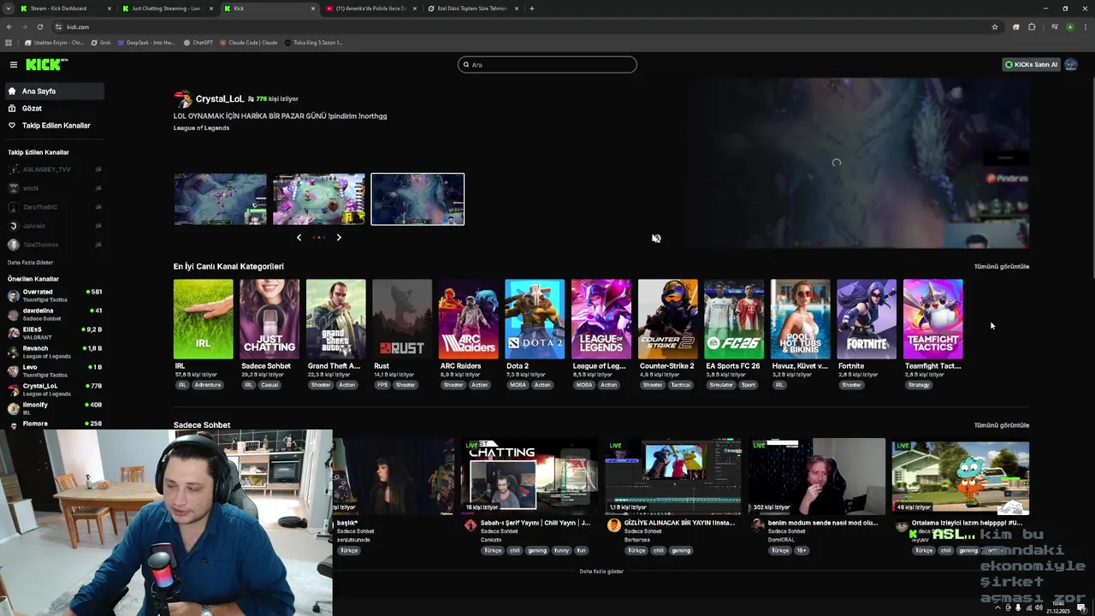Open Crystal_LoL channel avatar
The image size is (1095, 616).
pos(182,99)
